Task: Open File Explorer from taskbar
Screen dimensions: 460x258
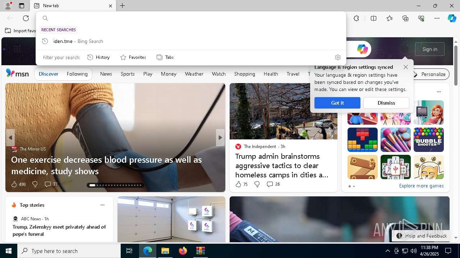Action: point(165,251)
